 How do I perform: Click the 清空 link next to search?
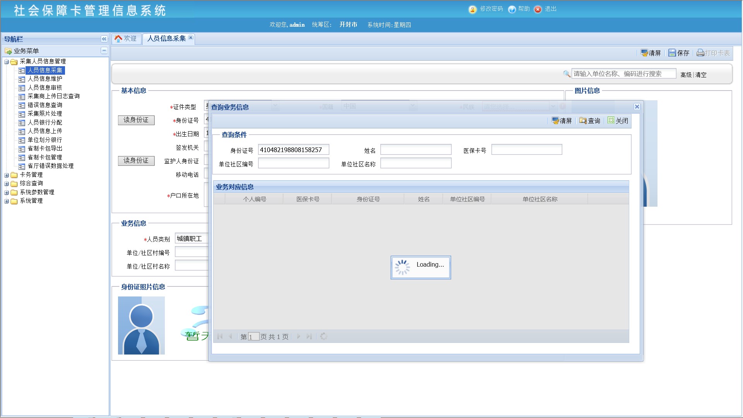[x=701, y=75]
